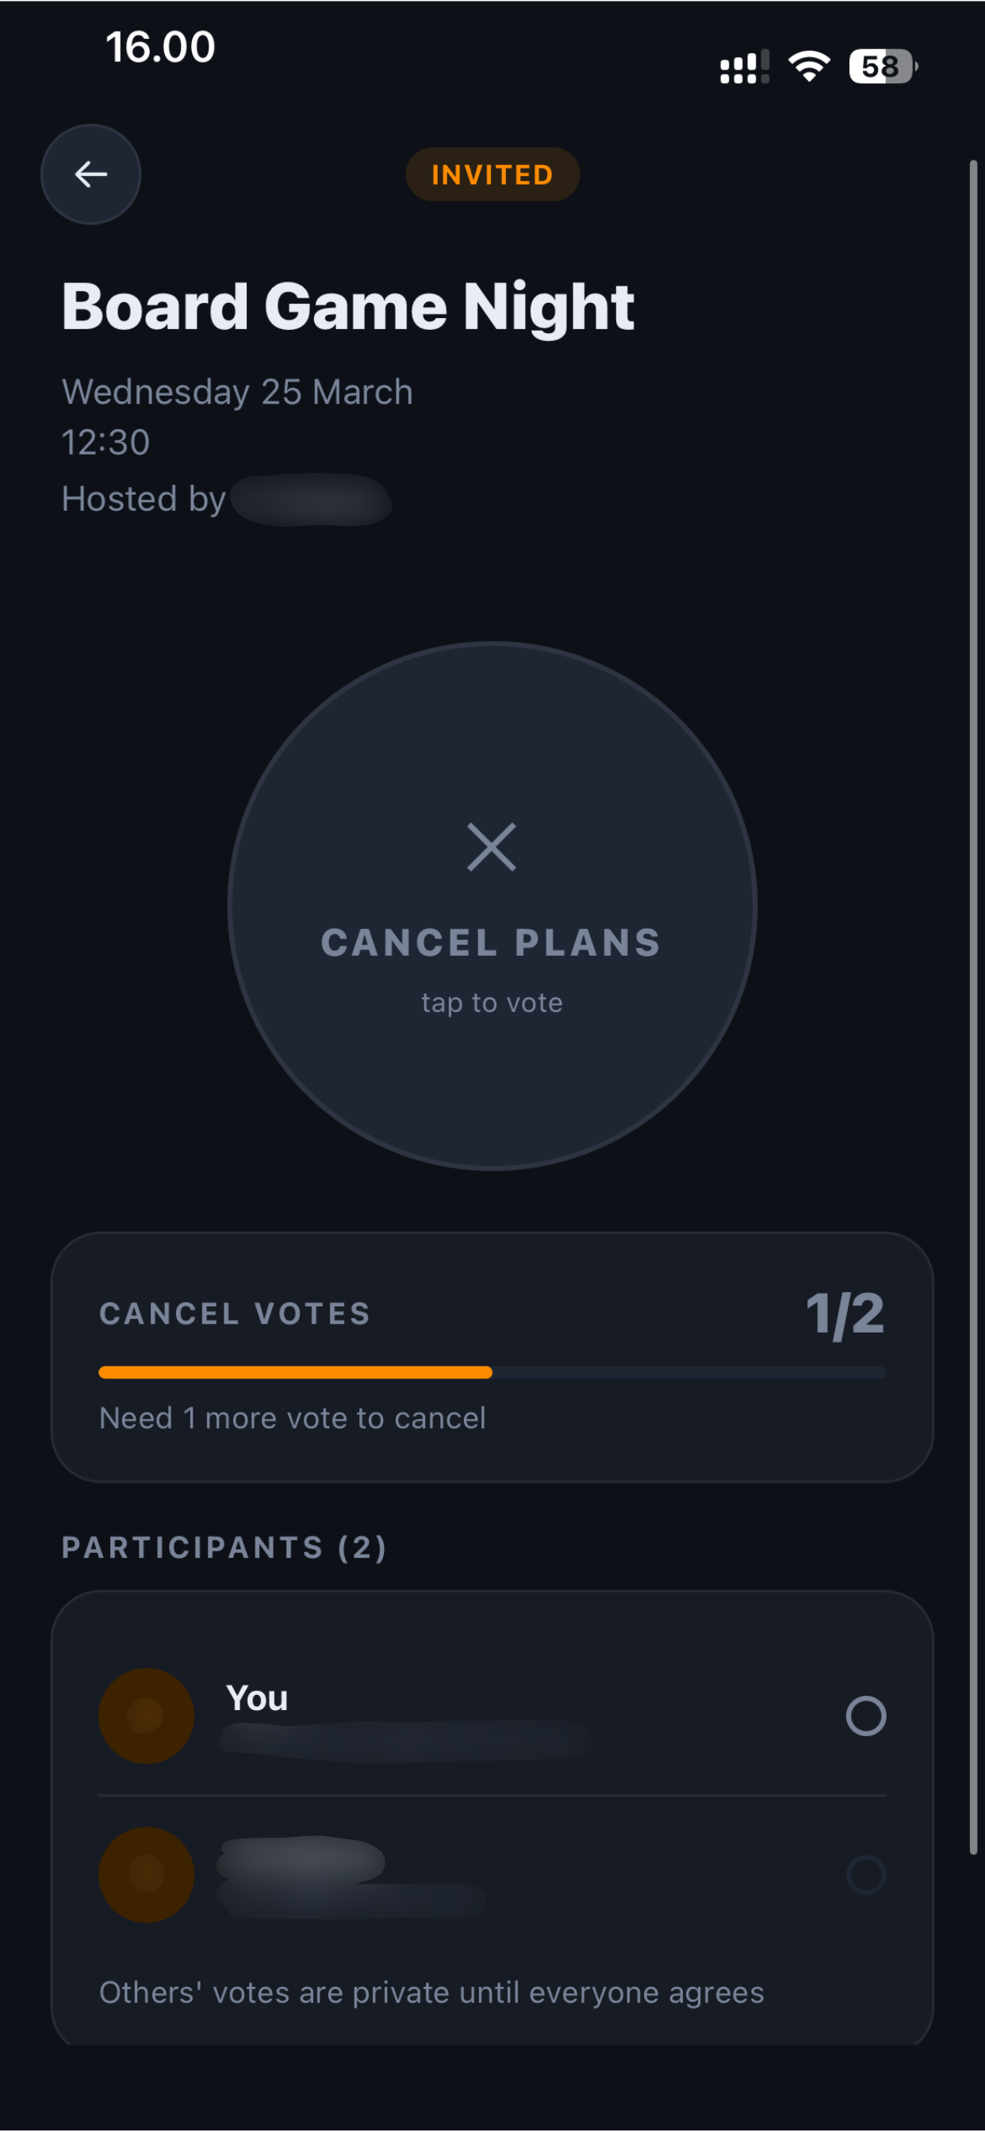The image size is (985, 2132).
Task: Tap the cellular signal icon
Action: pyautogui.click(x=745, y=67)
